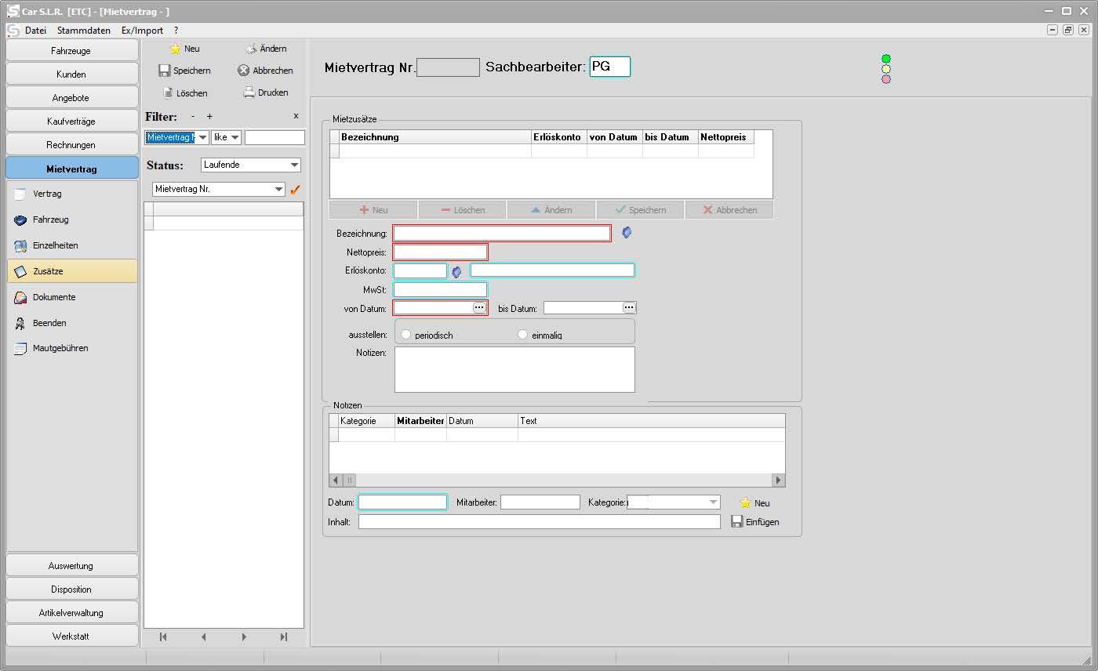1098x671 pixels.
Task: Select the periodisch radio button
Action: coord(405,335)
